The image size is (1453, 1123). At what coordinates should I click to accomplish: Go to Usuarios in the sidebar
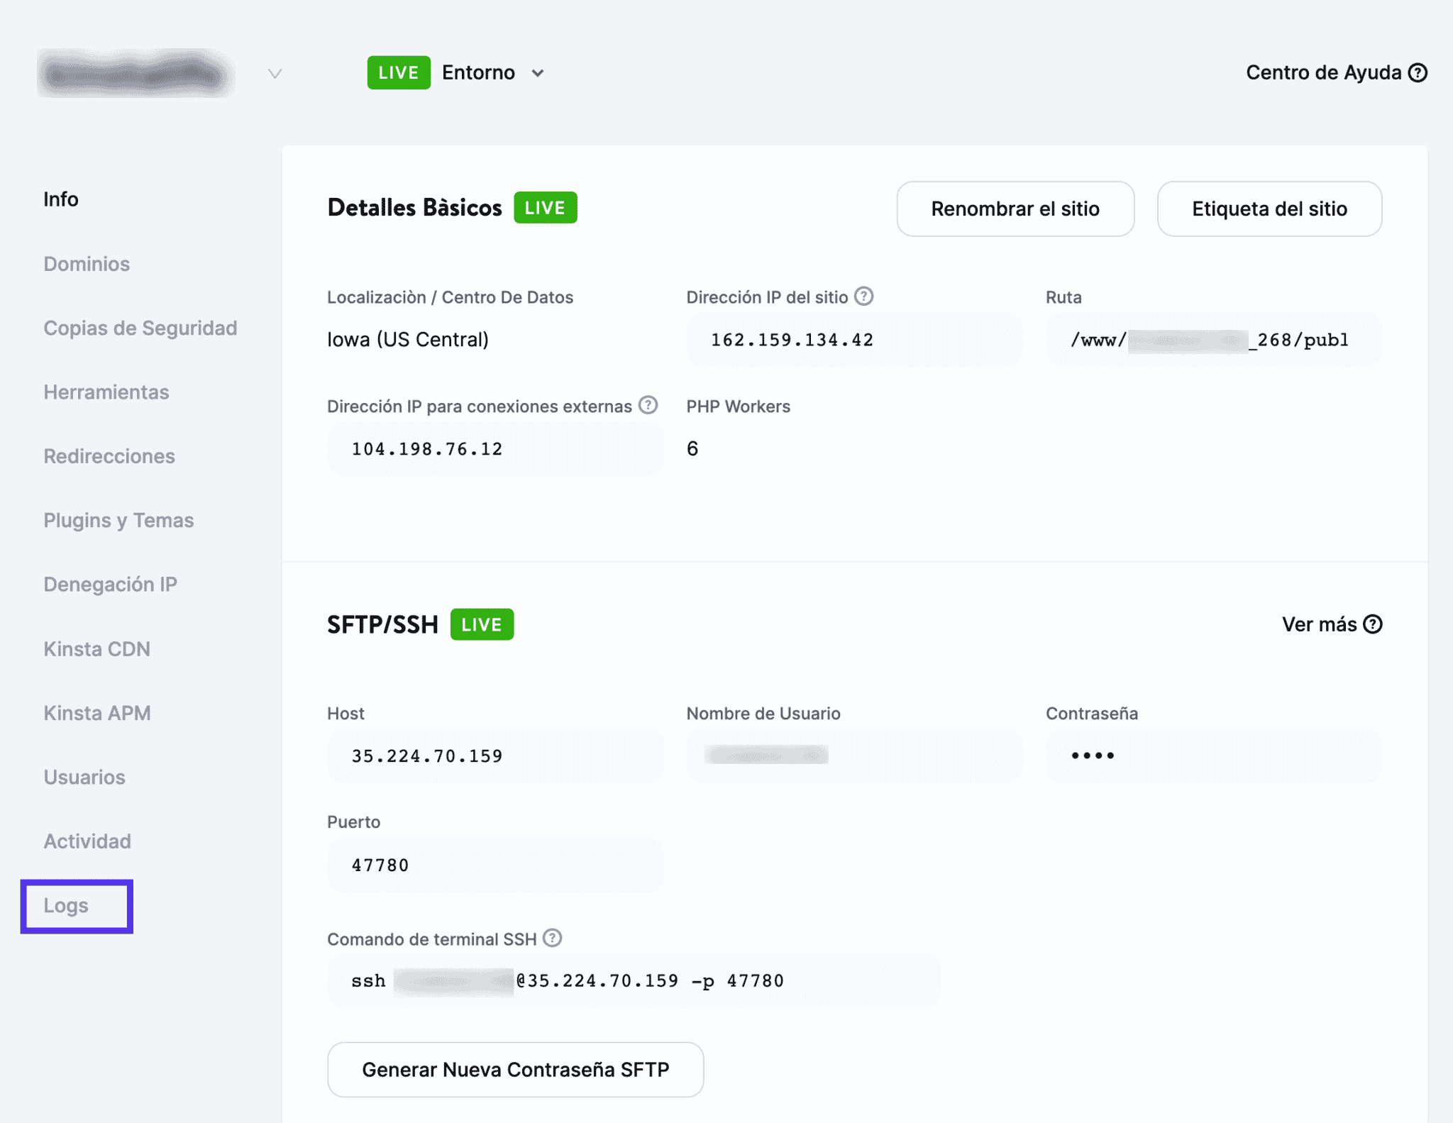tap(84, 778)
